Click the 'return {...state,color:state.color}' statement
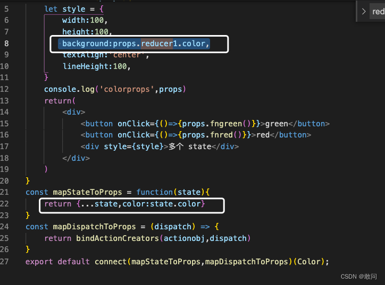 (124, 204)
